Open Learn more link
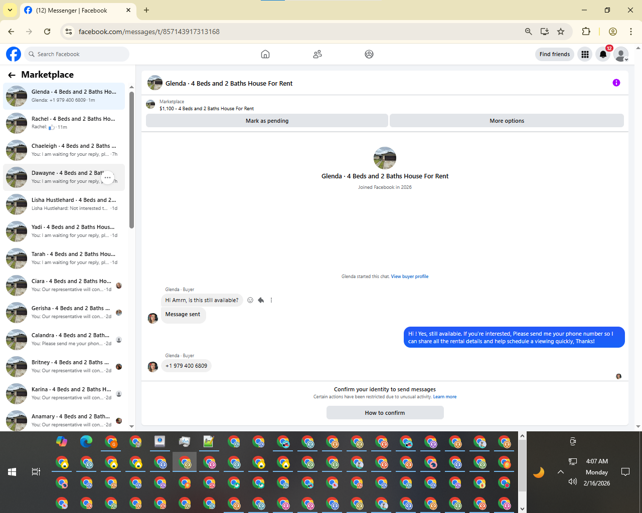The width and height of the screenshot is (642, 513). [x=445, y=397]
